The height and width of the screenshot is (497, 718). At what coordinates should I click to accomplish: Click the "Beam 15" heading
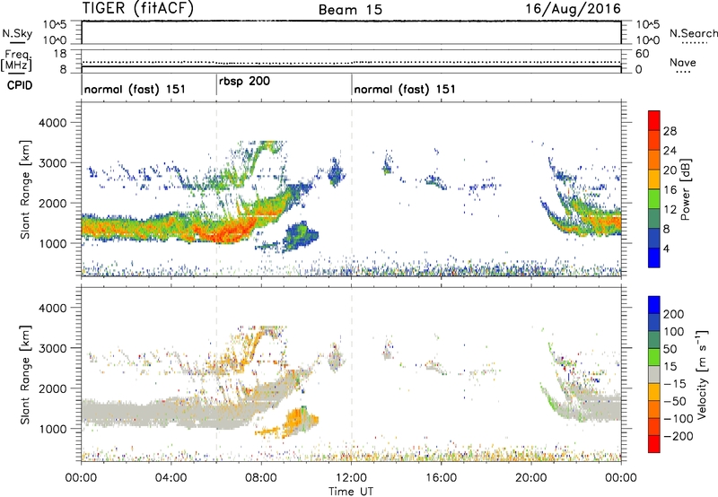point(350,10)
